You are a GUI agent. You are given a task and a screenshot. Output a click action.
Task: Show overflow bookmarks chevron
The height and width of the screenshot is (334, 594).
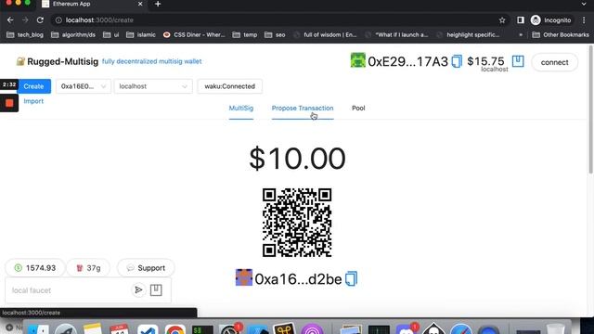[521, 35]
